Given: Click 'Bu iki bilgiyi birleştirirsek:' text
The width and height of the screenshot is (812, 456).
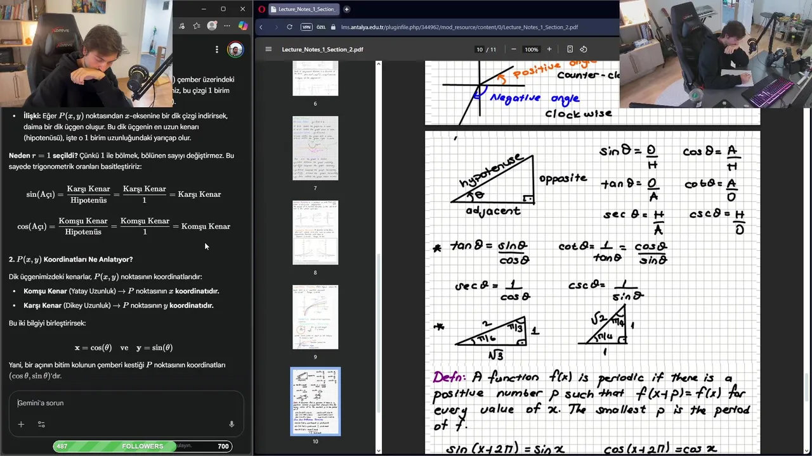Looking at the screenshot, I should (x=47, y=323).
